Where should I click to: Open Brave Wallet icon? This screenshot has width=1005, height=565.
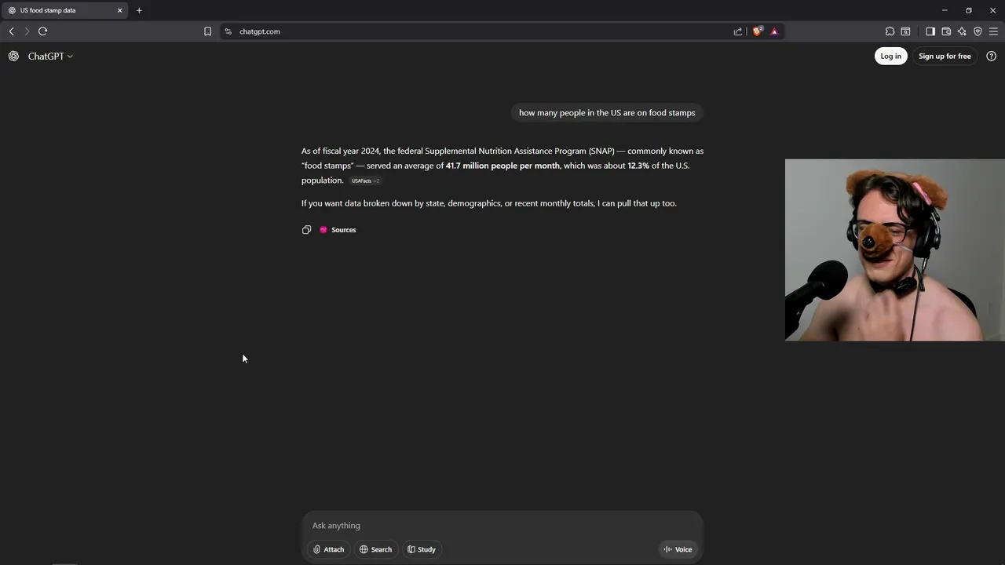pos(946,31)
